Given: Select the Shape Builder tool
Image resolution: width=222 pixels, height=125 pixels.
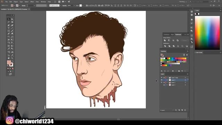Looking at the screenshot, I should point(9,42).
